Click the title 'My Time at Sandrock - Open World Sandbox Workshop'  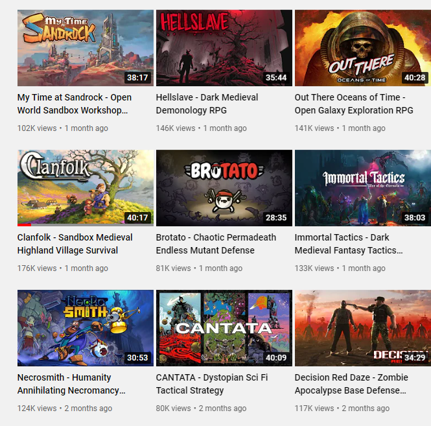pyautogui.click(x=75, y=104)
